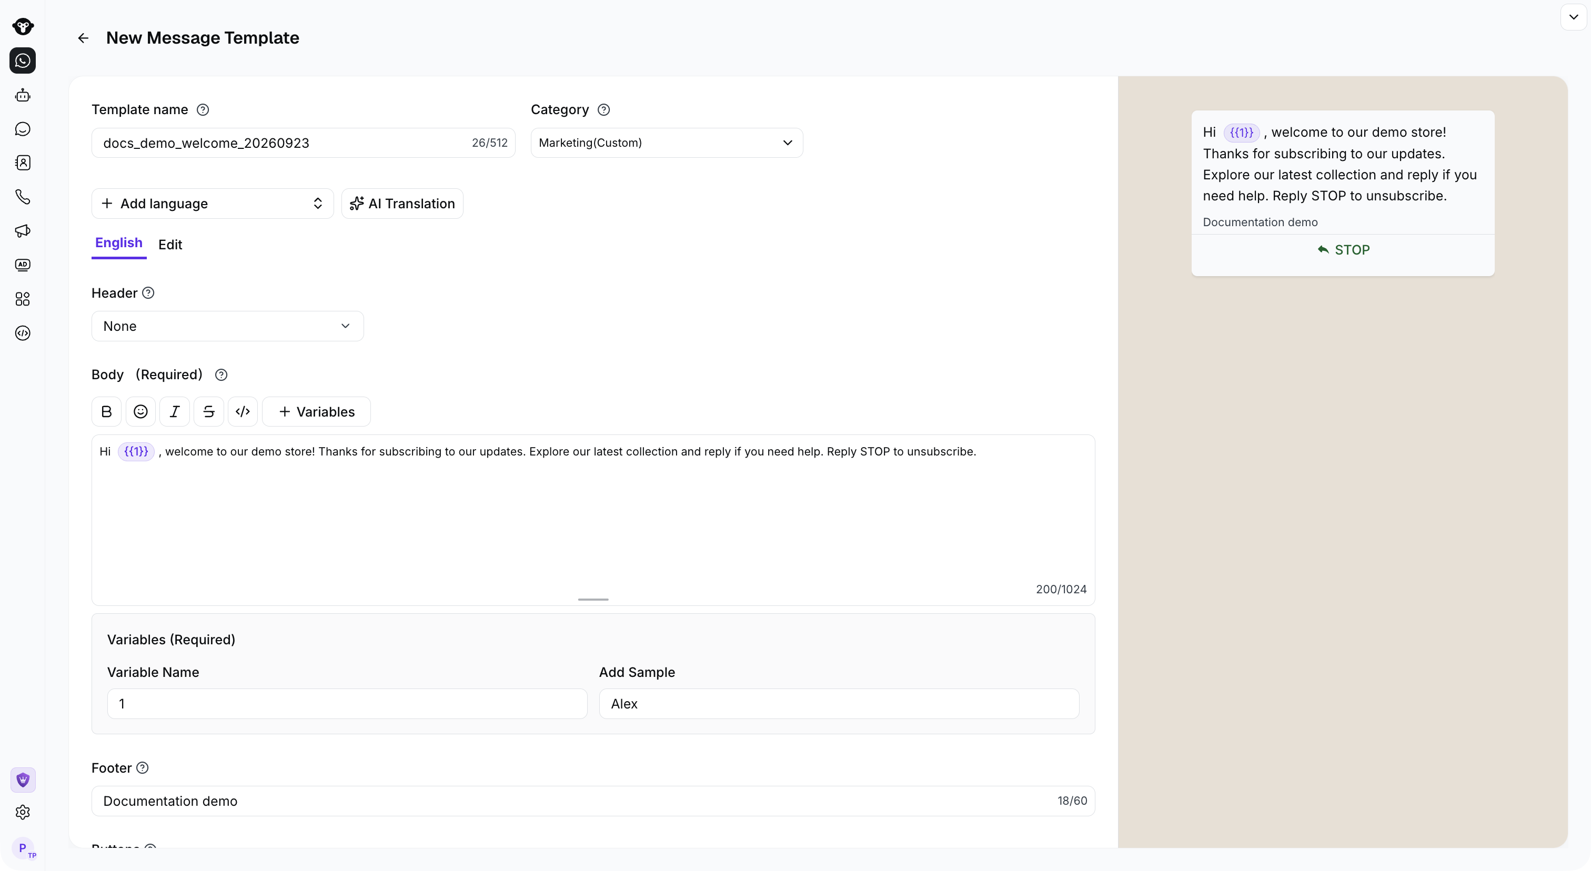Open the Category Marketing(Custom) dropdown
This screenshot has height=871, width=1591.
(667, 143)
